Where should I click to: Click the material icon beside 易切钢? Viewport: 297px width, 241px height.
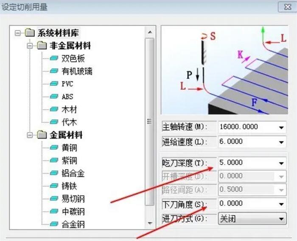pos(54,198)
